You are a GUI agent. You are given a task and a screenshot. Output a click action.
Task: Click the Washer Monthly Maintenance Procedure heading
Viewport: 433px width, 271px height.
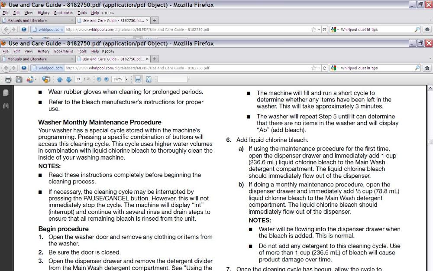[x=100, y=122]
